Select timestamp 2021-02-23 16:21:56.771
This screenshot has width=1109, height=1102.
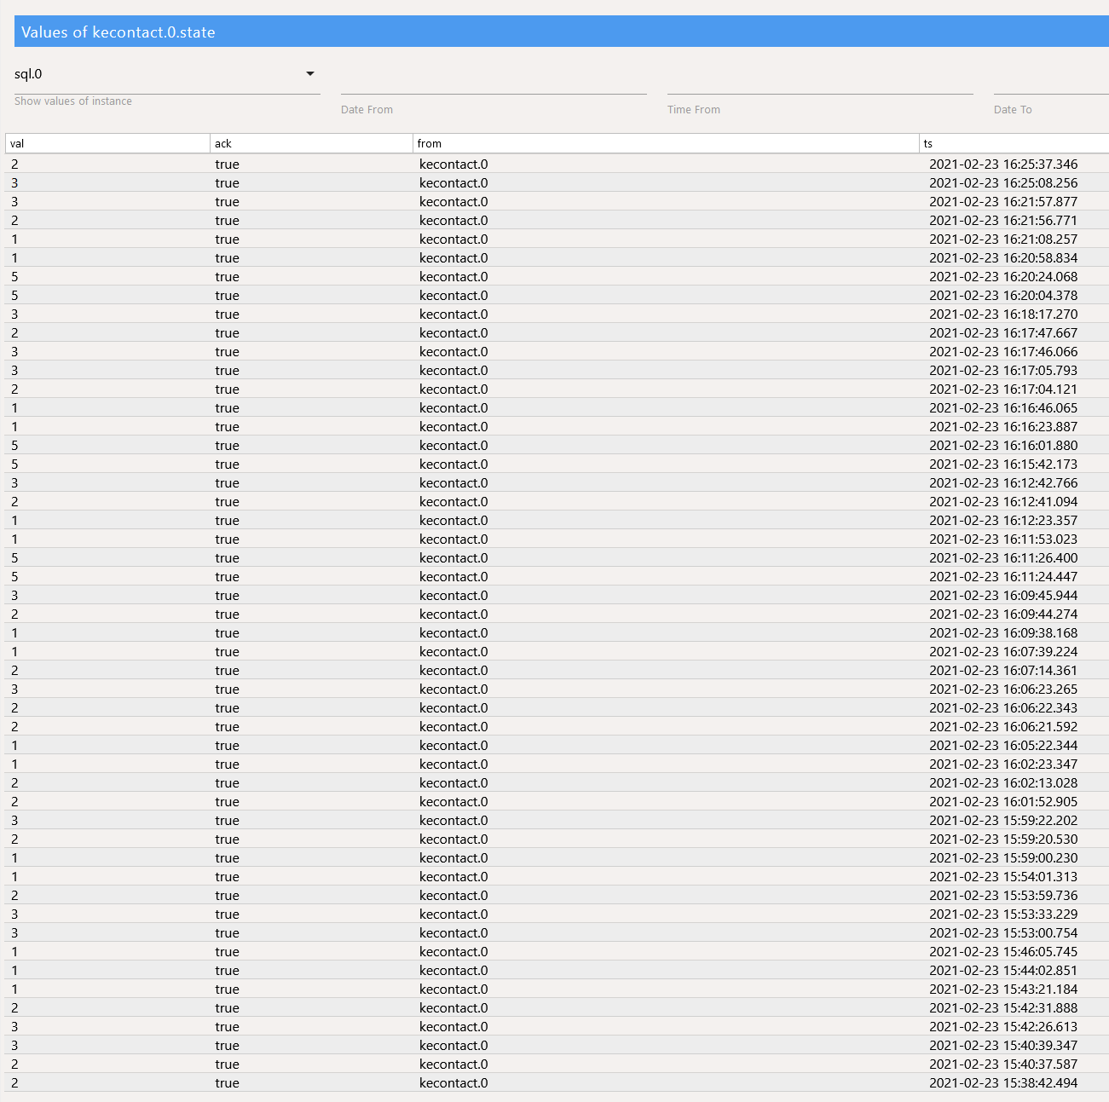point(1003,221)
